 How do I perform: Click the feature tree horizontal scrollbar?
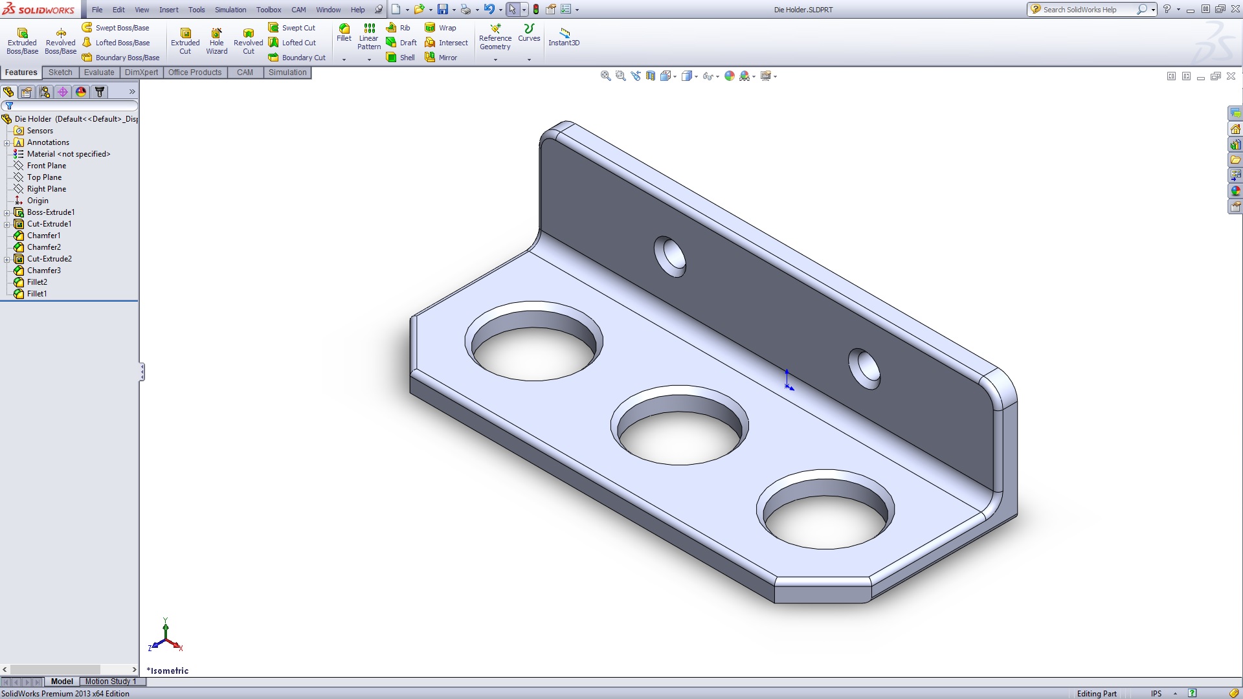coord(69,669)
